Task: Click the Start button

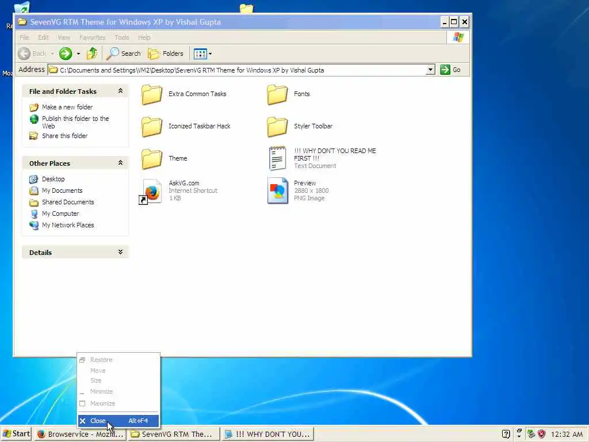Action: pyautogui.click(x=16, y=434)
